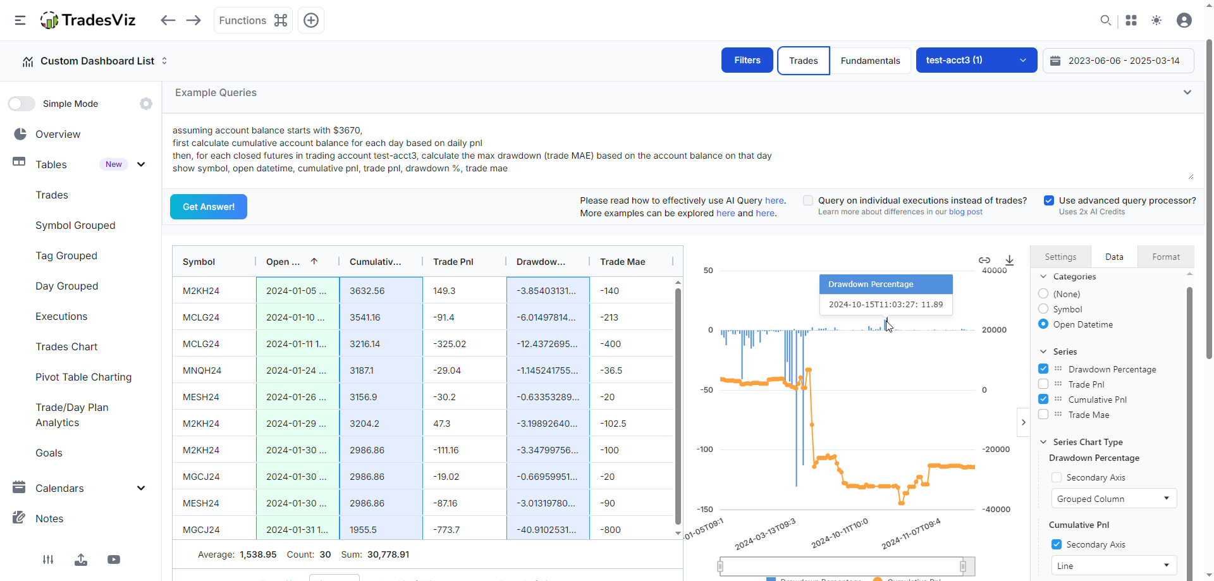Click the chart range slider right handle

(x=963, y=566)
